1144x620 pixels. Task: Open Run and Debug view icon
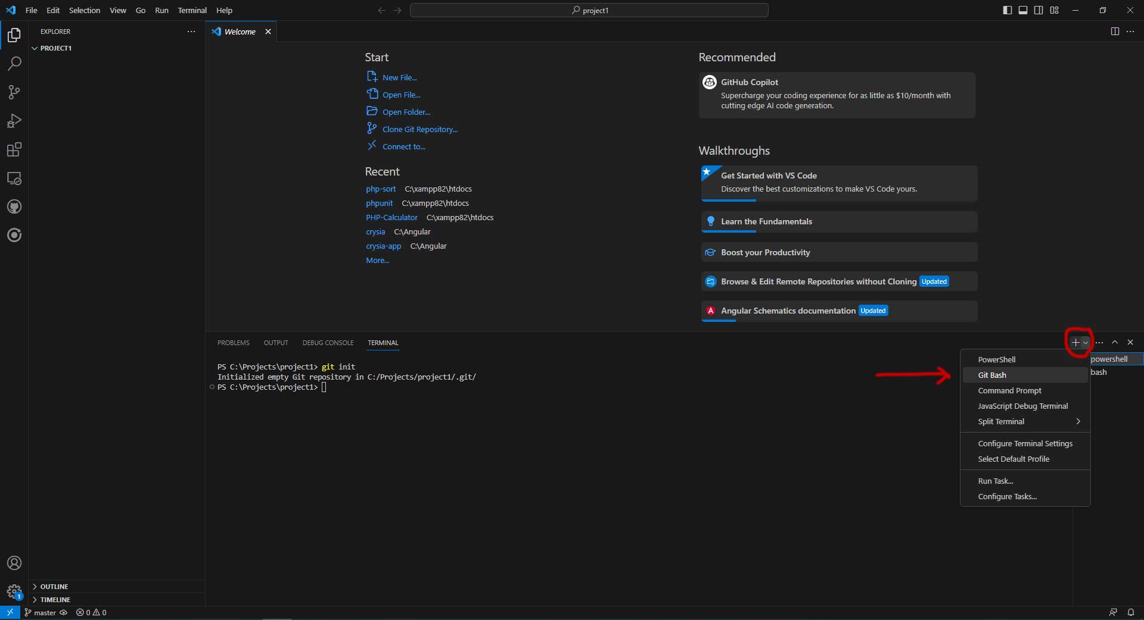coord(14,121)
